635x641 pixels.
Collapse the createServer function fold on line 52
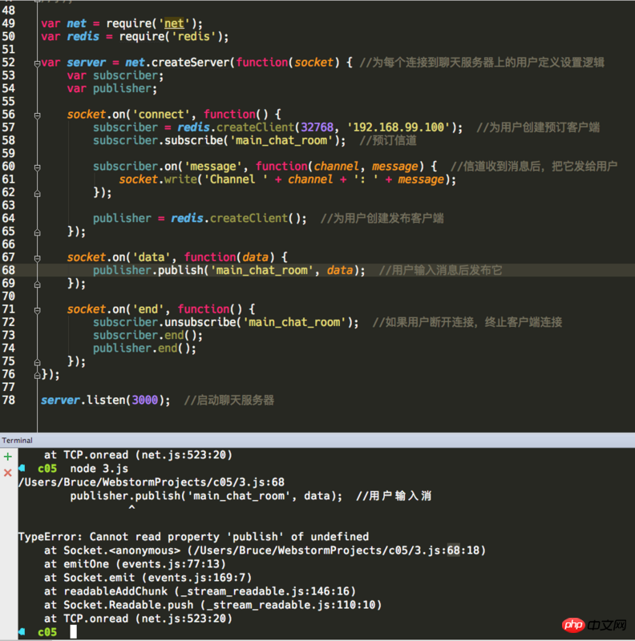(37, 63)
